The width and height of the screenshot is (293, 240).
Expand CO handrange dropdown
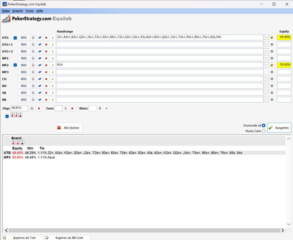click(x=266, y=79)
